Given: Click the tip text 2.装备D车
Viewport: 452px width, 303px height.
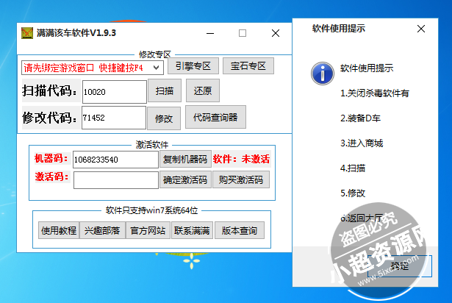Looking at the screenshot, I should tap(360, 118).
